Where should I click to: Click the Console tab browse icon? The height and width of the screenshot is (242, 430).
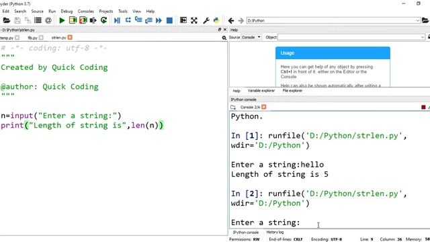click(x=233, y=107)
